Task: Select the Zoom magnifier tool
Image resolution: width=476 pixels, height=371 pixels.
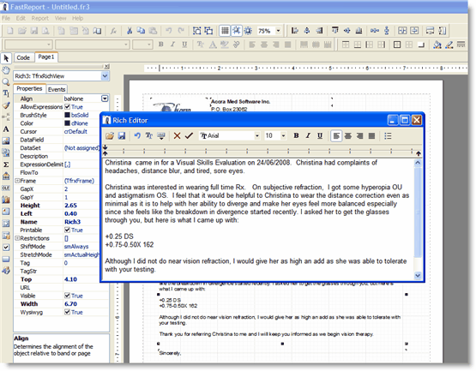Action: (x=6, y=82)
